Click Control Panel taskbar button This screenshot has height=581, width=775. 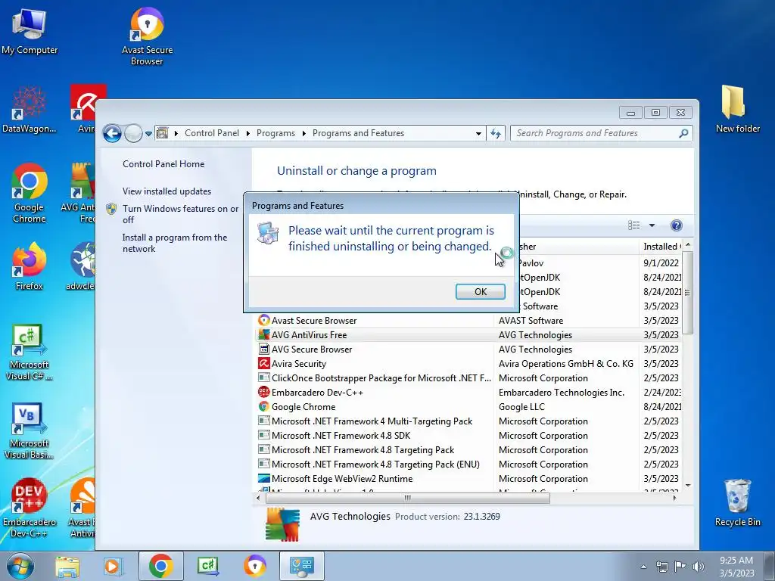(x=301, y=566)
